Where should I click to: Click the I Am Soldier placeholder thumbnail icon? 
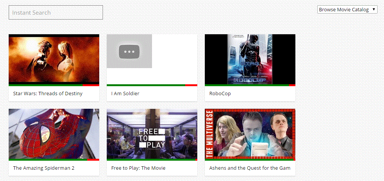[x=129, y=51]
